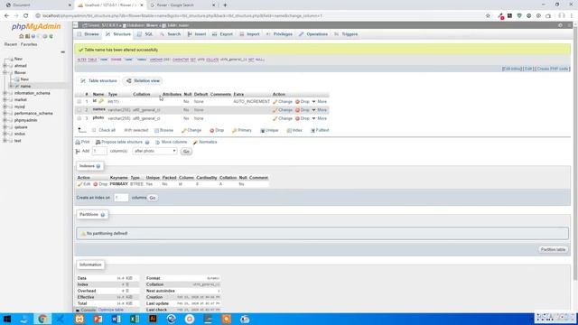Open More menu for id column
578x325 pixels.
(319, 101)
